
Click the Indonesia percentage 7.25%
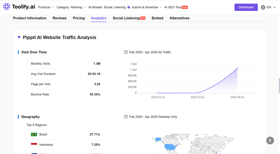click(x=96, y=144)
